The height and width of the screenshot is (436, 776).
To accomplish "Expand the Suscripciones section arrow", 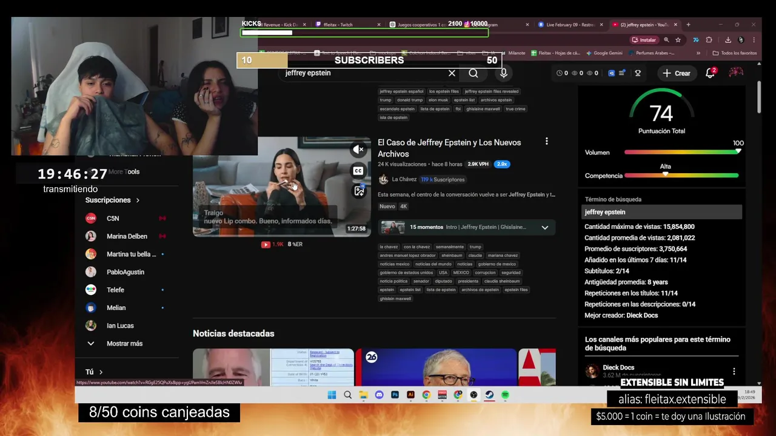I will click(x=138, y=200).
